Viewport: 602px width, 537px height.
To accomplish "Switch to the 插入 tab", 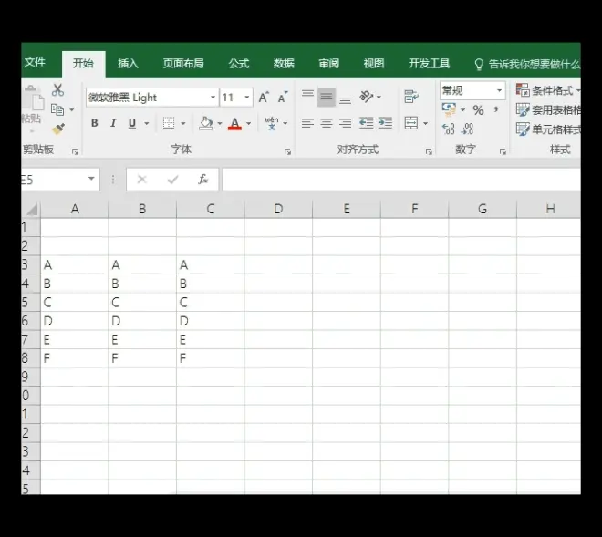I will point(128,64).
